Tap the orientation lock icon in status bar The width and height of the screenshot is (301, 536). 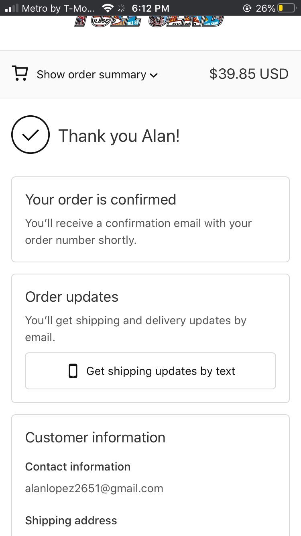click(247, 8)
